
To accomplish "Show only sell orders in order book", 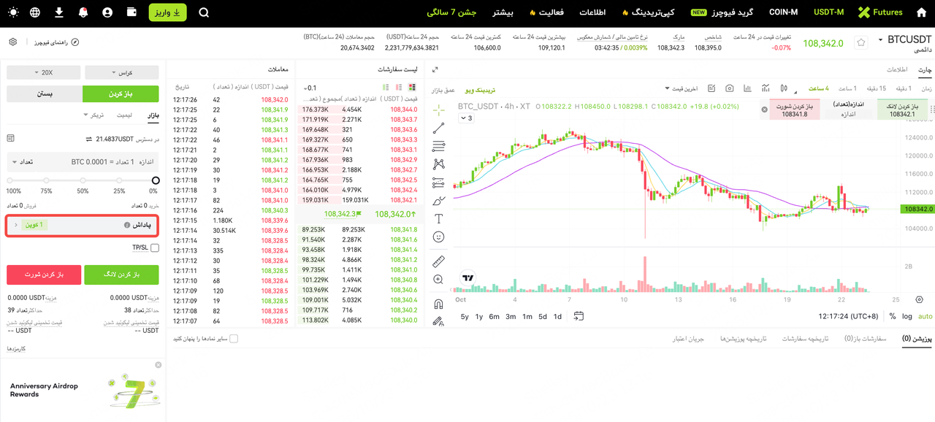I will point(399,88).
